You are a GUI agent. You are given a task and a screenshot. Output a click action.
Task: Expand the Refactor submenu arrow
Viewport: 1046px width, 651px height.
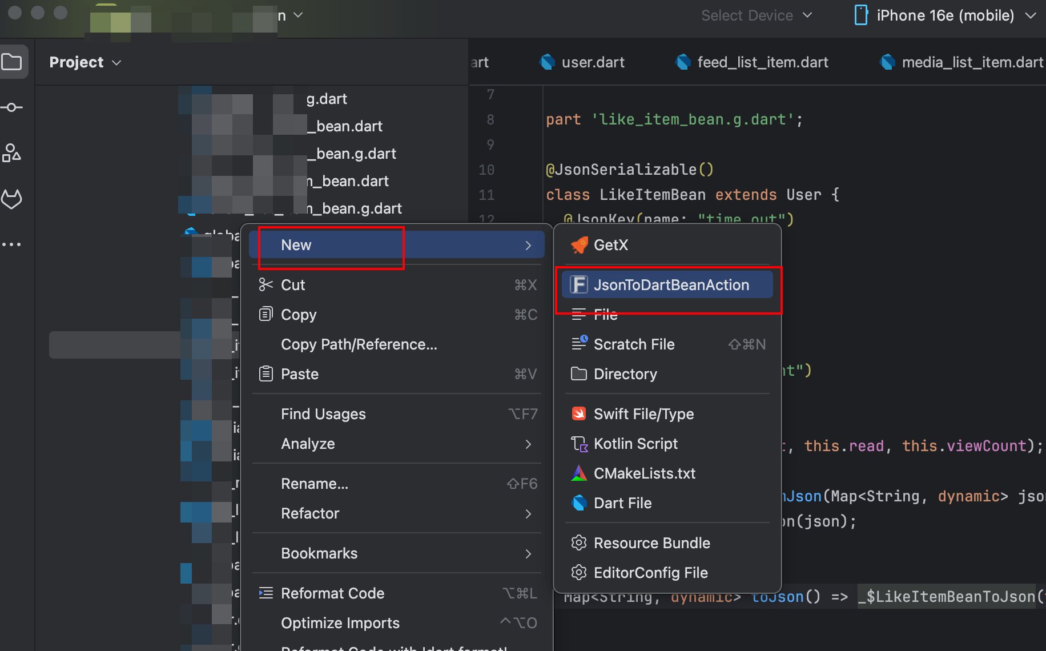(528, 513)
